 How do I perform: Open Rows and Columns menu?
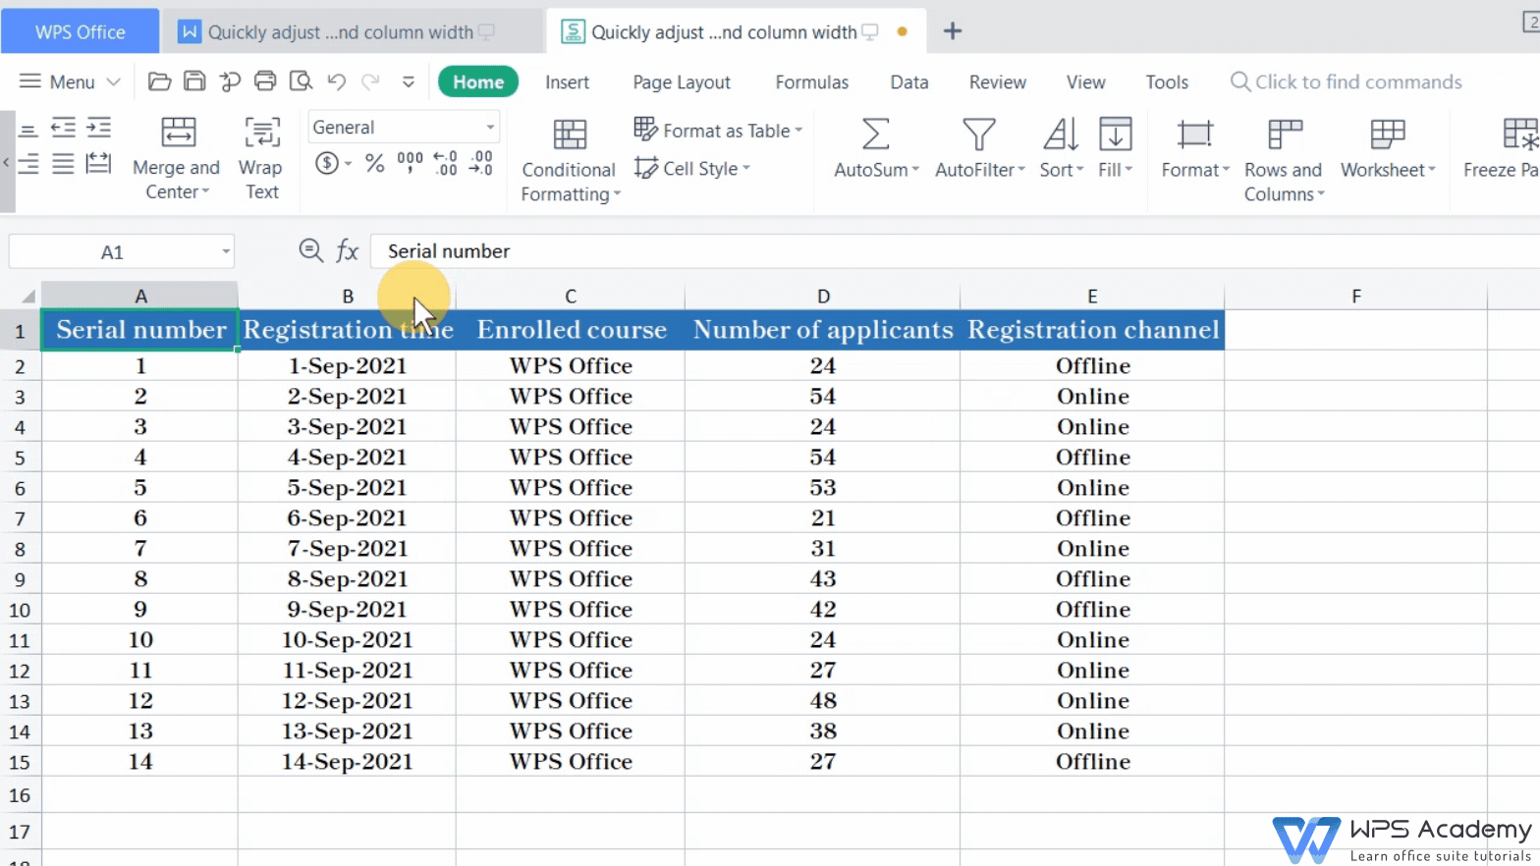pyautogui.click(x=1284, y=160)
